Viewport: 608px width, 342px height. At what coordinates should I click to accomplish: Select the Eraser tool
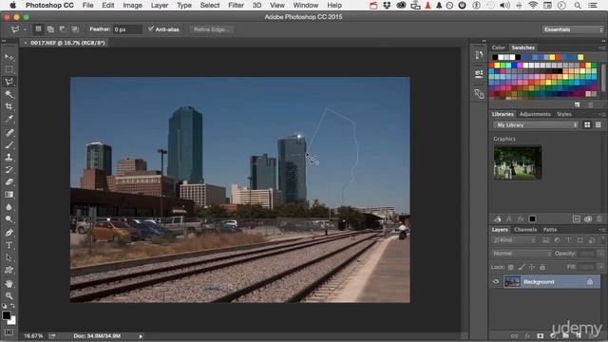point(9,182)
